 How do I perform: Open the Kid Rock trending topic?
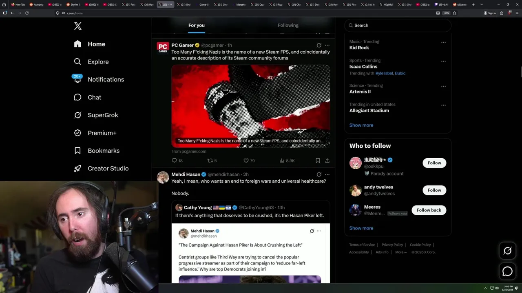359,48
